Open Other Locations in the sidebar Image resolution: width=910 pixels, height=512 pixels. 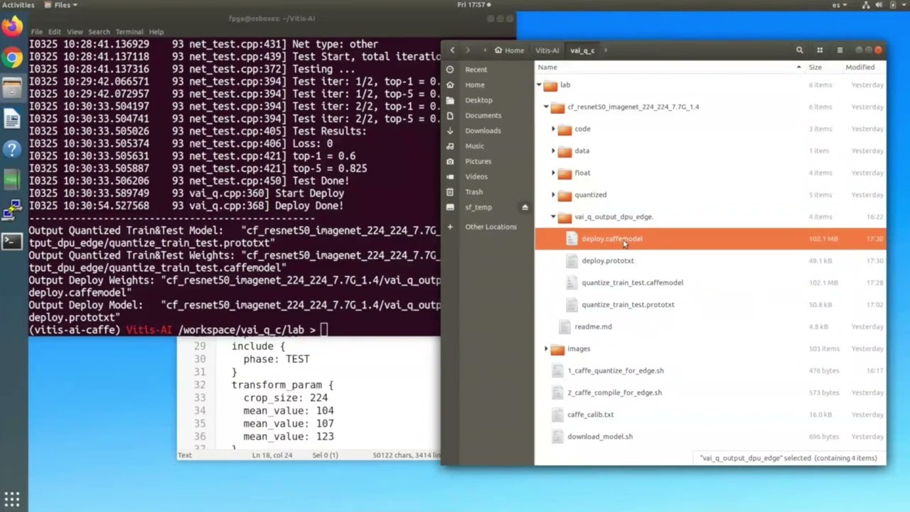(x=491, y=227)
